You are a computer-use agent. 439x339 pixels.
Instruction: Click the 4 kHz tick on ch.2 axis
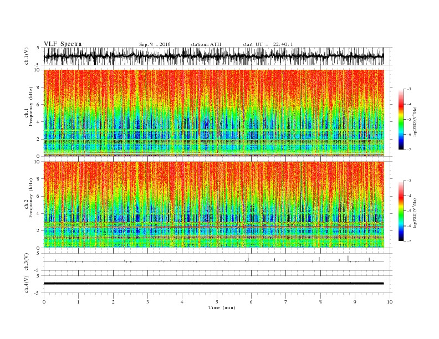pyautogui.click(x=39, y=213)
